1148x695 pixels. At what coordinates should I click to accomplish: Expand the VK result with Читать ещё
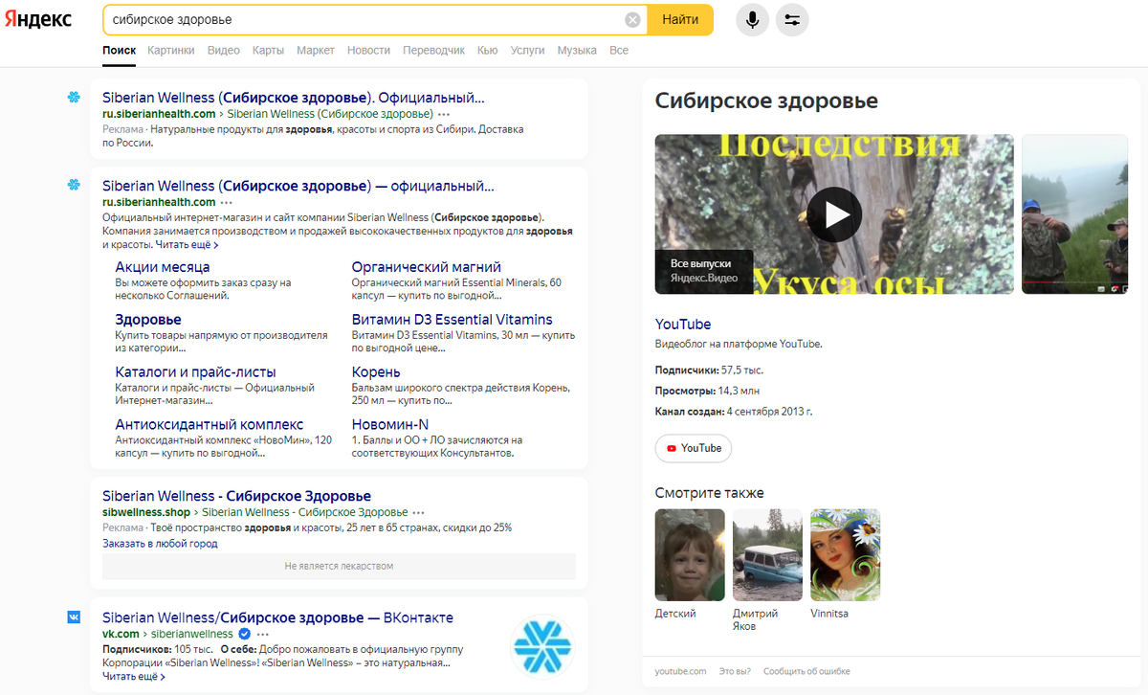[133, 676]
